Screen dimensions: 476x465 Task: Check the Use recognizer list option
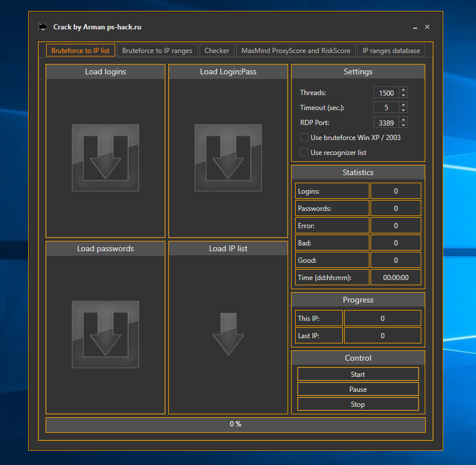coord(304,152)
